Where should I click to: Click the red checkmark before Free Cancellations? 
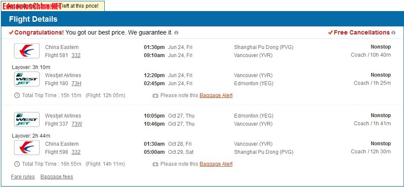pos(330,32)
